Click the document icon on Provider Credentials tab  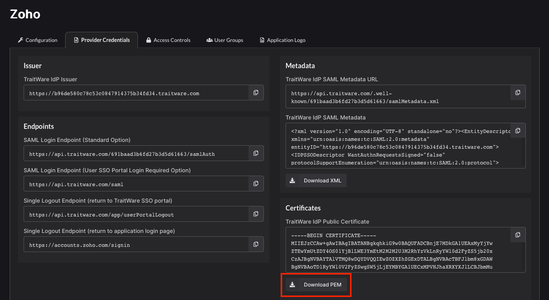click(76, 40)
